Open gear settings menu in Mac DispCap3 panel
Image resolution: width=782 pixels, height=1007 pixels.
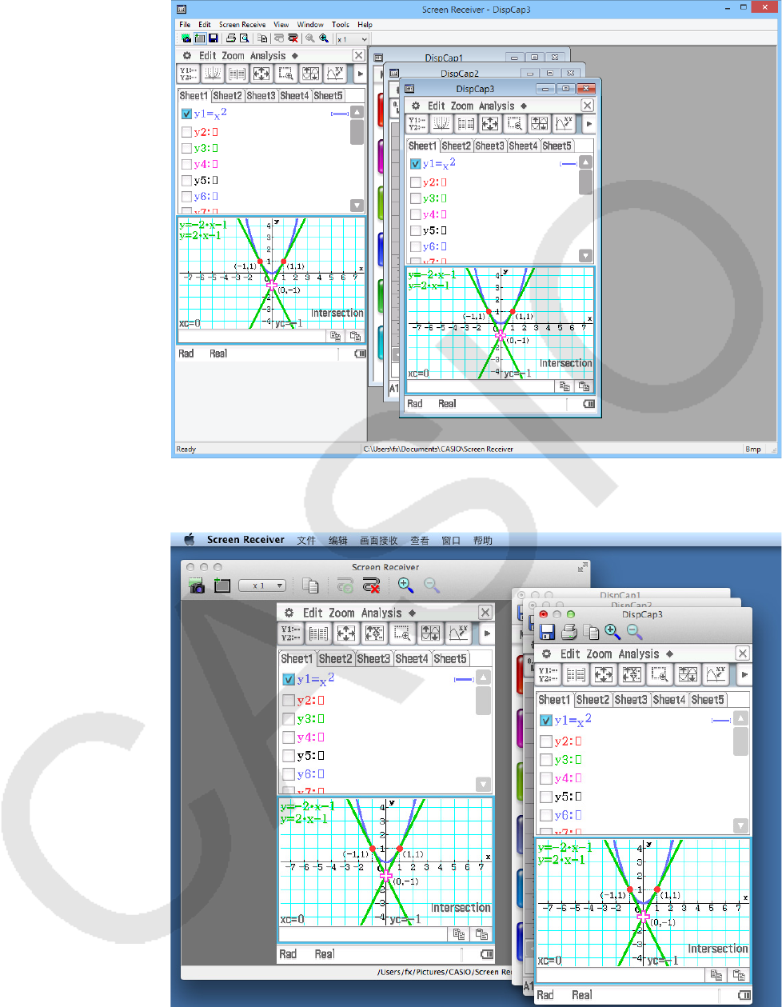click(x=546, y=653)
